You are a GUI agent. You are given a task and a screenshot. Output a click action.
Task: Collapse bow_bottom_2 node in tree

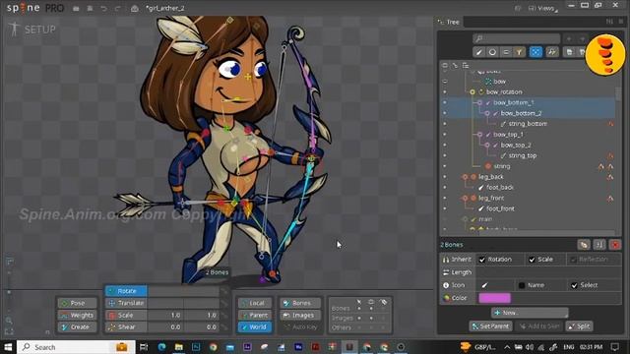coord(487,114)
